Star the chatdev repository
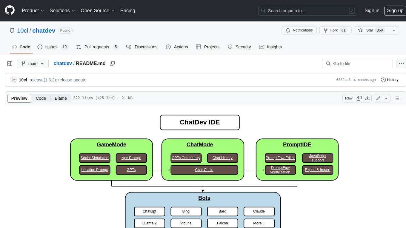406x228 pixels. (371, 30)
